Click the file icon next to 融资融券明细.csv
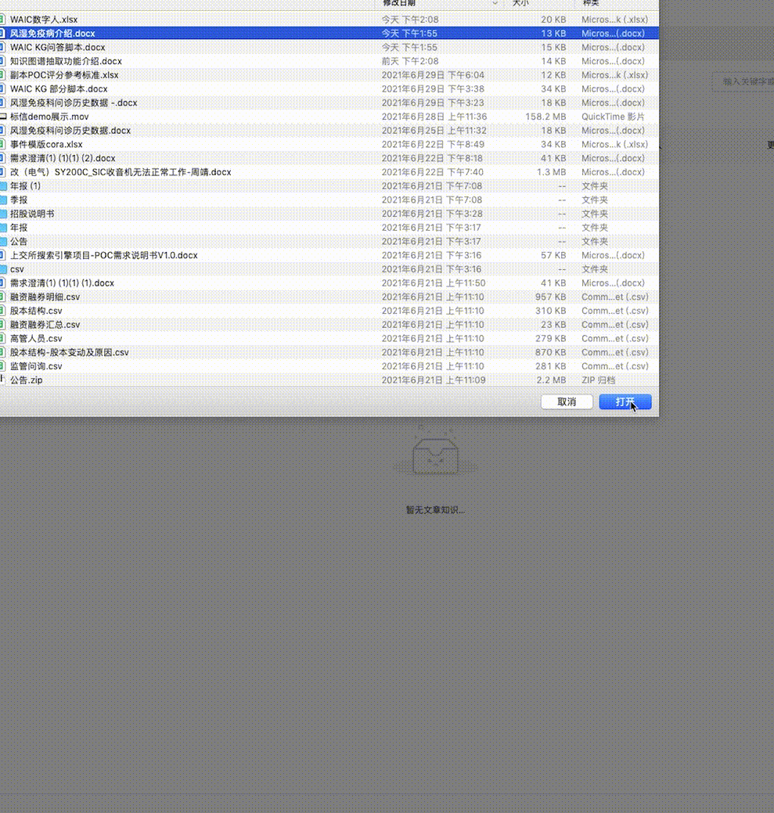Screen dimensions: 774x813 click(3, 297)
